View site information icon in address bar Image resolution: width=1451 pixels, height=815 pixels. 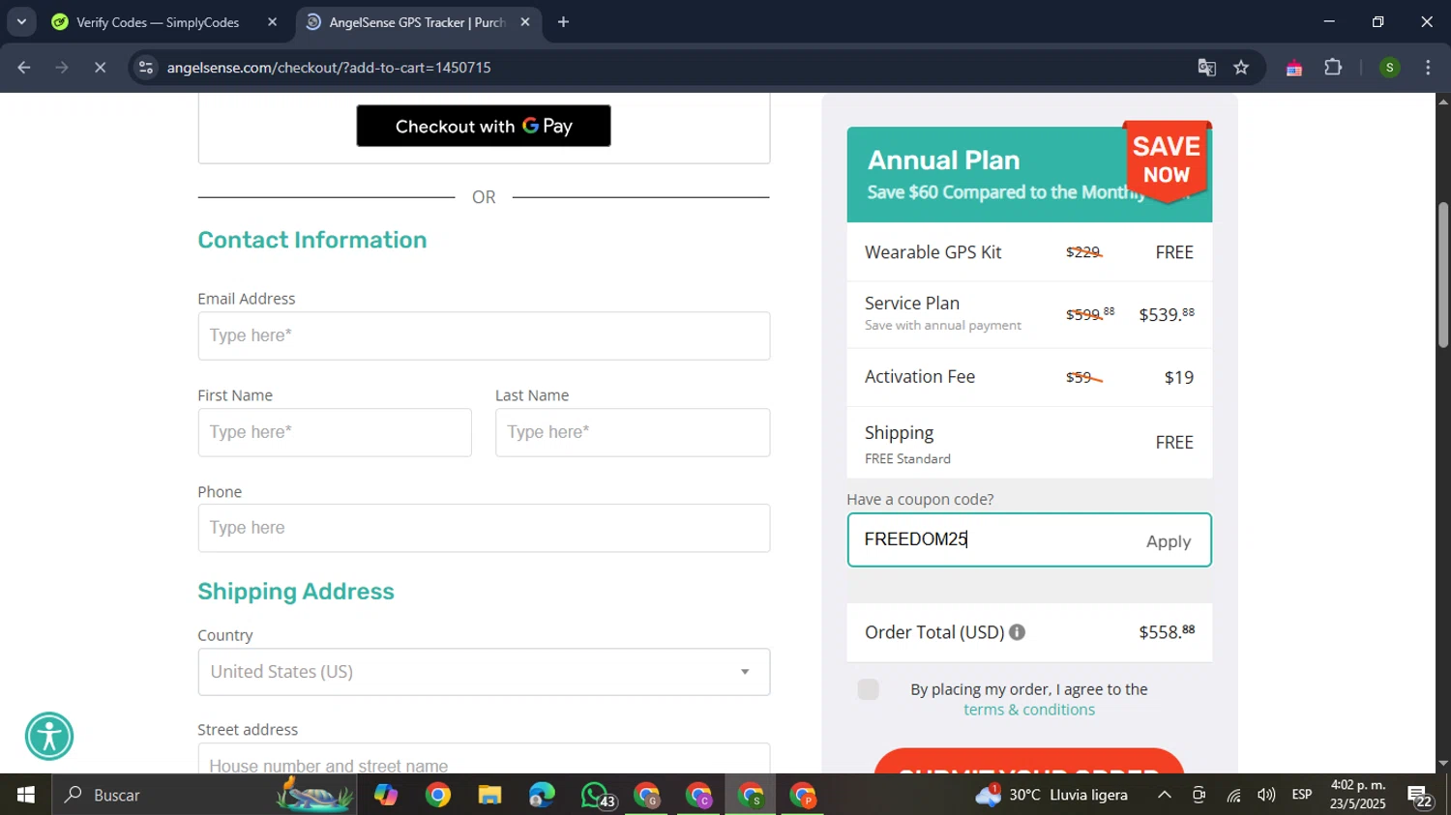pos(146,68)
